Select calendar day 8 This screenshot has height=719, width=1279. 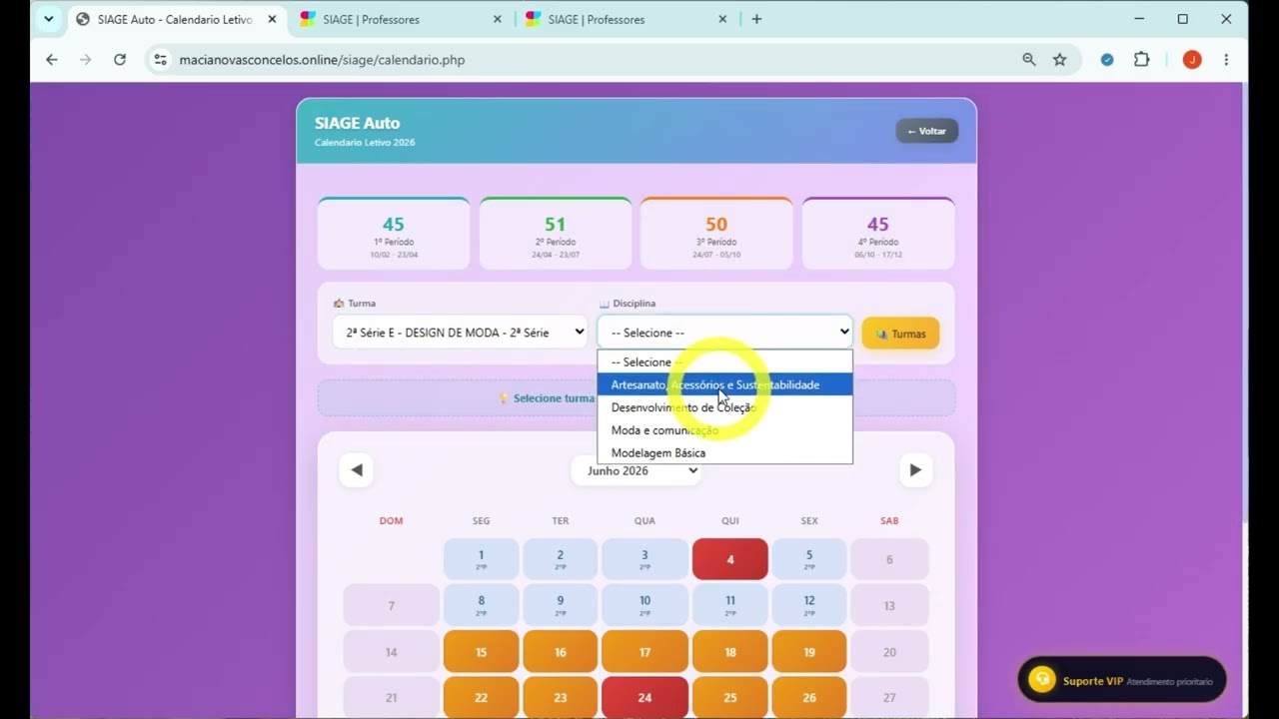[x=481, y=605]
